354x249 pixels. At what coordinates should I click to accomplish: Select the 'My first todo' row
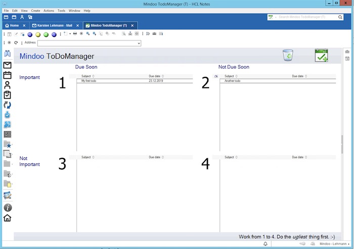tap(135, 81)
